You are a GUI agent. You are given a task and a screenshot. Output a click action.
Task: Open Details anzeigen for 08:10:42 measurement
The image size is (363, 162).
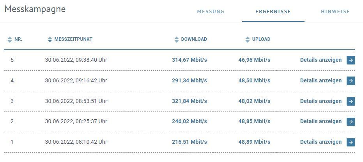tap(321, 142)
